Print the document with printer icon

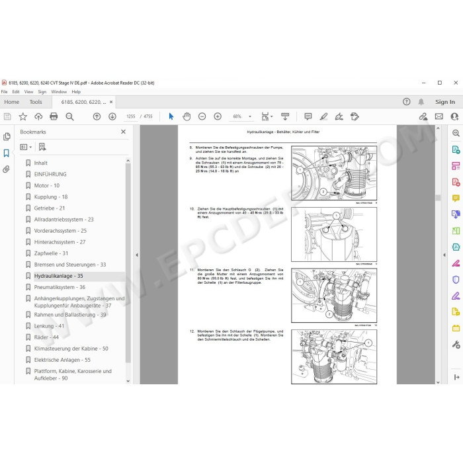click(x=54, y=116)
